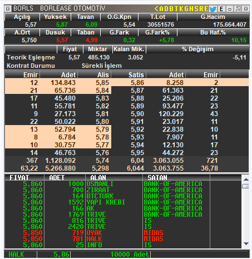Click the Dusuk header
The height and width of the screenshot is (259, 252).
coord(55,32)
